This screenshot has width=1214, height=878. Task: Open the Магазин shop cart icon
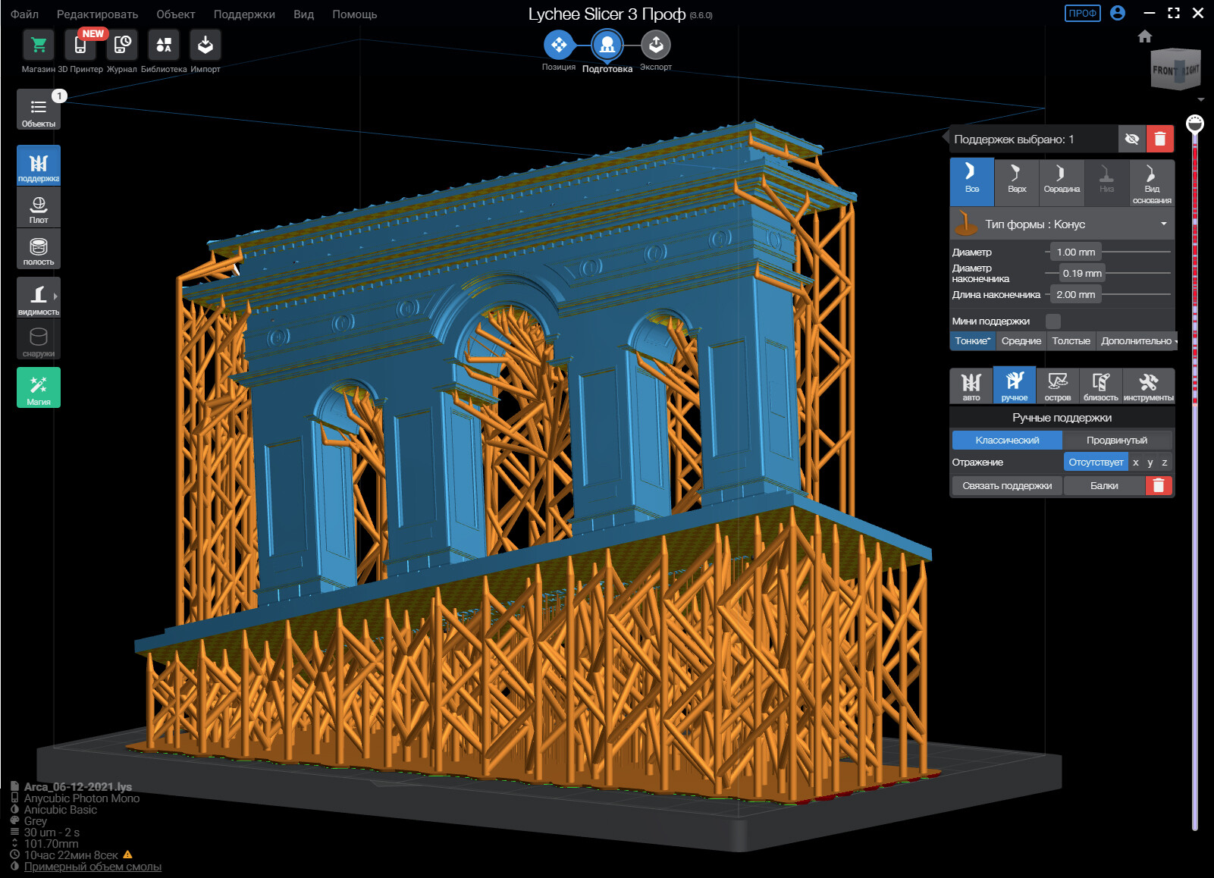[39, 45]
